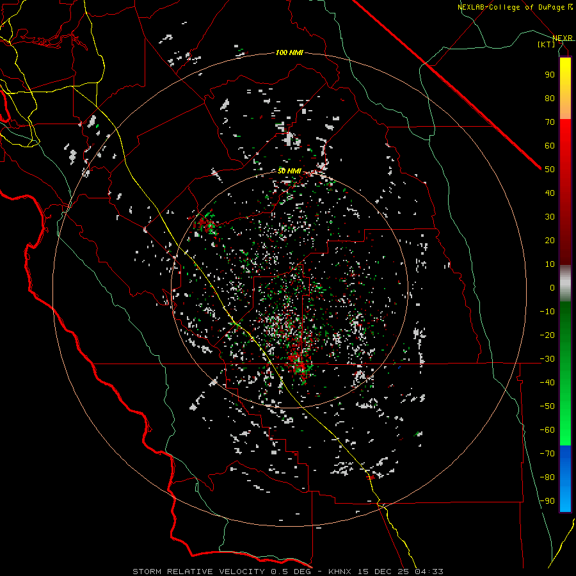Select the 50 NMI range ring label
This screenshot has width=576, height=576.
(x=289, y=171)
